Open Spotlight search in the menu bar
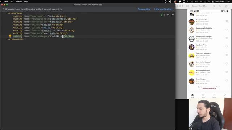This screenshot has width=232, height=130. coord(209,1)
